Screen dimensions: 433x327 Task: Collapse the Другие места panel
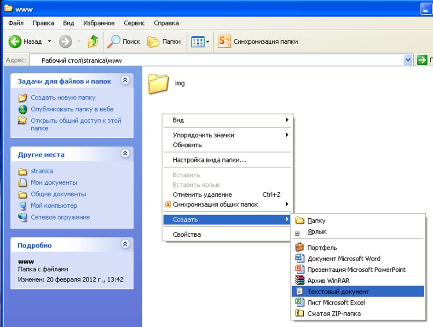click(125, 153)
